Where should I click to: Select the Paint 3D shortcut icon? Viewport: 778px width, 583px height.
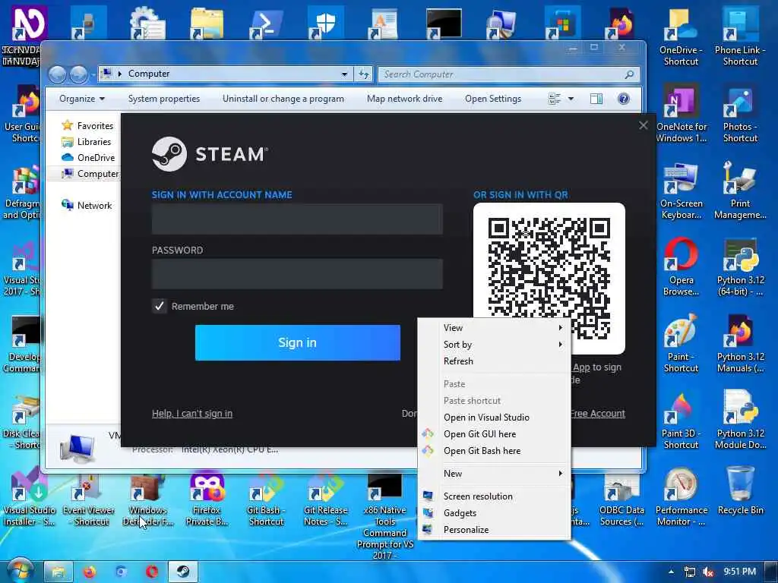click(682, 420)
